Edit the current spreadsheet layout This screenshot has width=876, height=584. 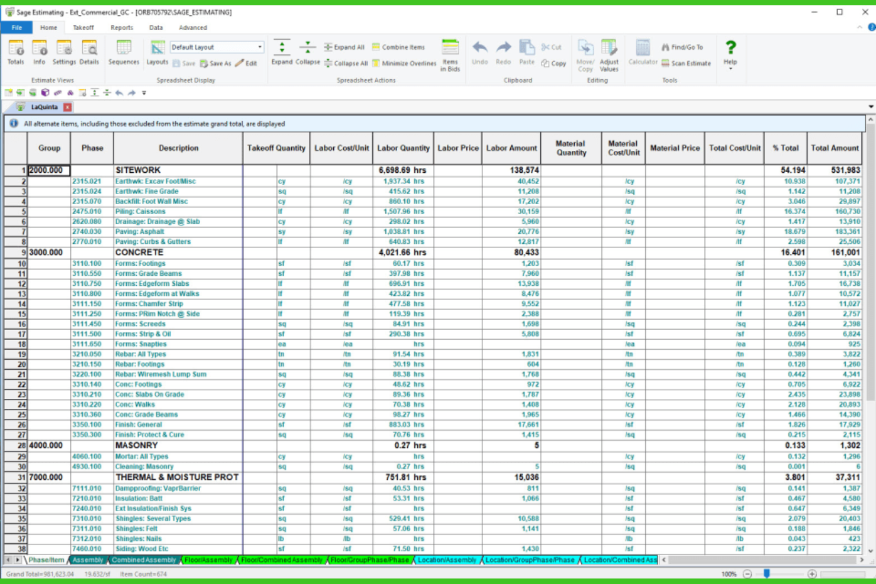point(246,63)
